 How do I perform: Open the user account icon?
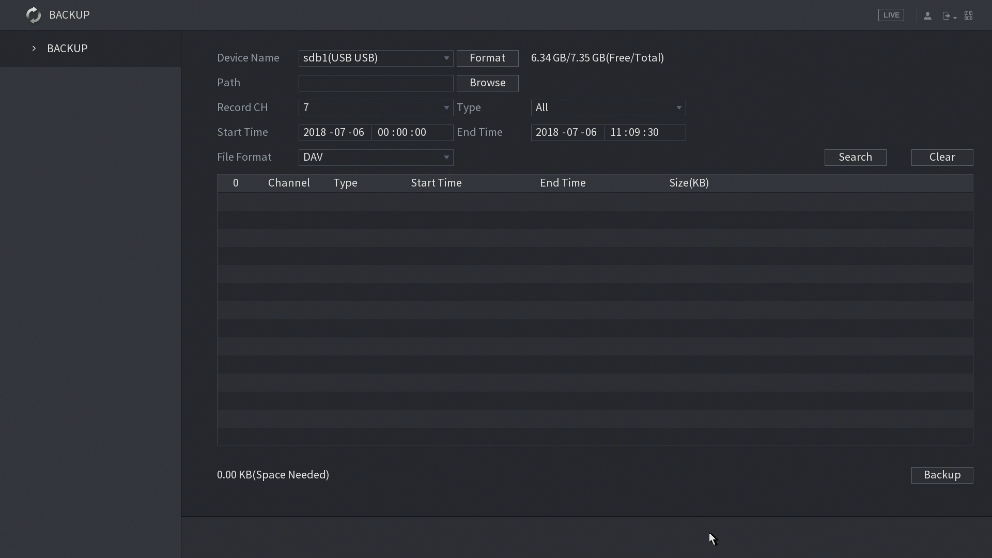click(x=927, y=16)
